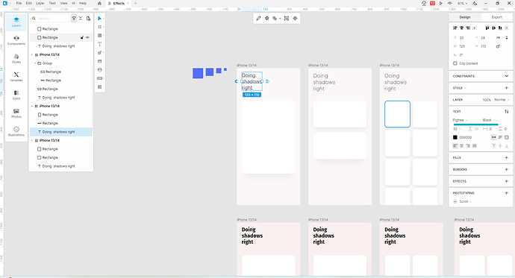The width and height of the screenshot is (515, 278).
Task: Select the Rectangle shape tool
Action: click(99, 36)
